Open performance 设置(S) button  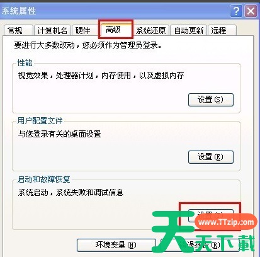(x=211, y=100)
